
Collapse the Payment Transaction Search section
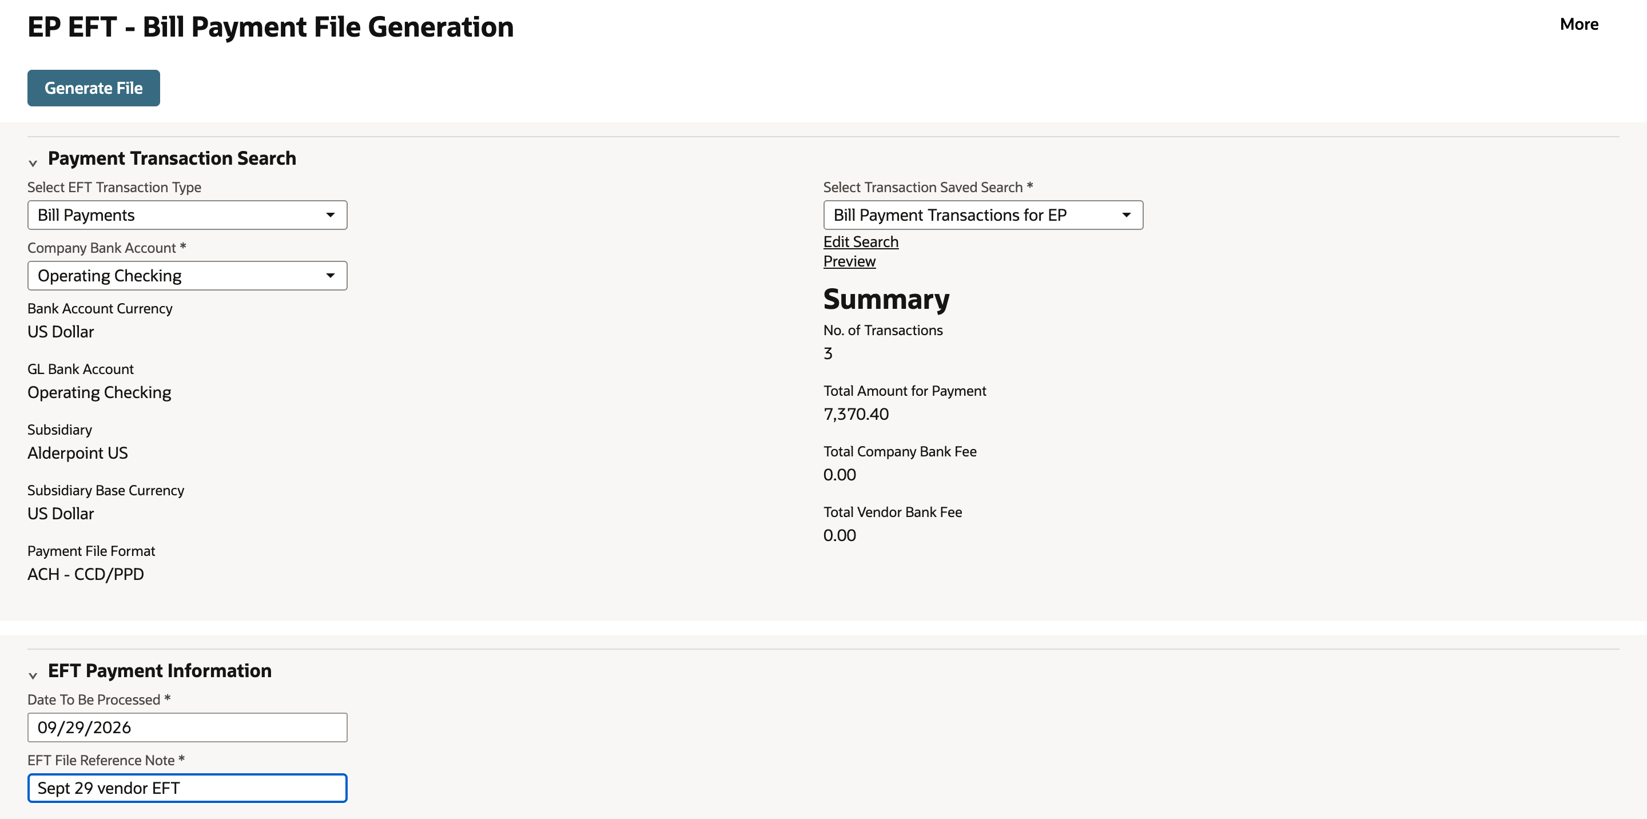click(x=33, y=163)
